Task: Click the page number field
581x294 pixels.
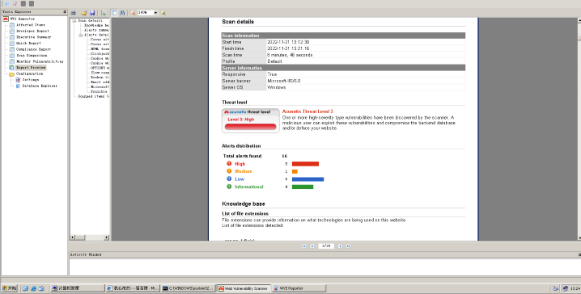Action: pos(326,246)
